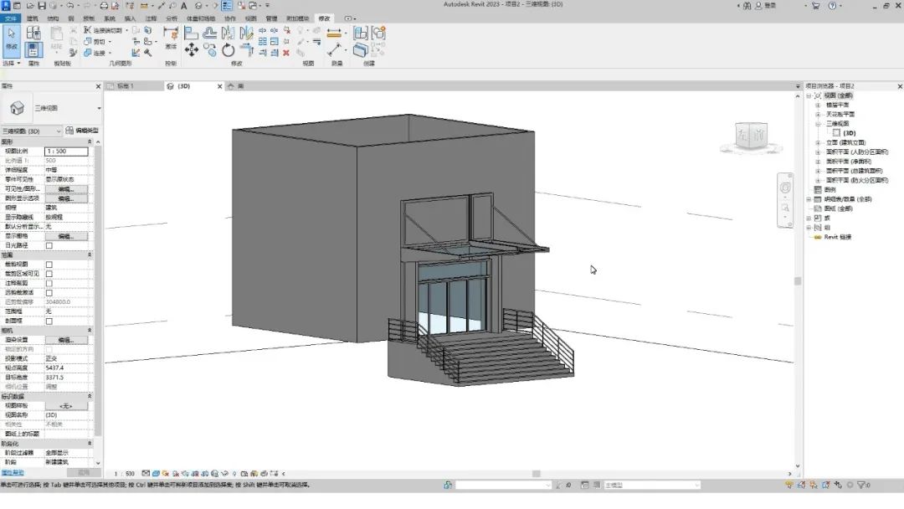Switch to the 标高 1 view tab

point(134,86)
